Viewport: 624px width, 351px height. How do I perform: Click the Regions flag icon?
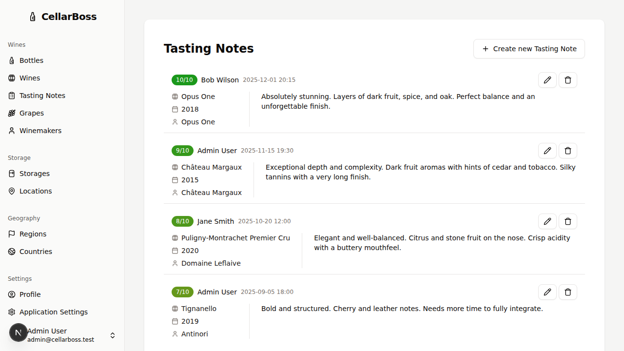point(11,234)
